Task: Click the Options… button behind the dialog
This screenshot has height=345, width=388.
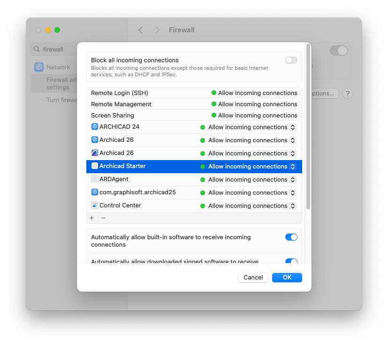Action: tap(325, 94)
